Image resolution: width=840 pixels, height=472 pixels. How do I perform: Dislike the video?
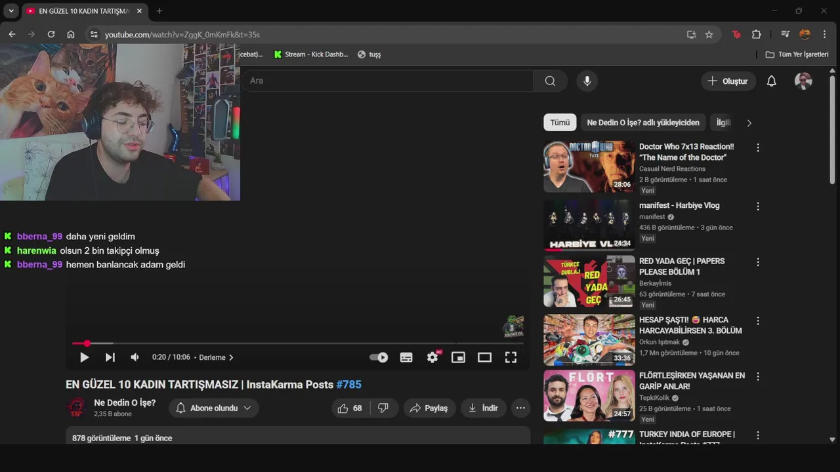pyautogui.click(x=384, y=408)
